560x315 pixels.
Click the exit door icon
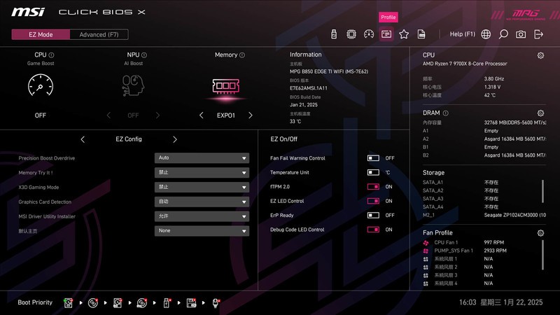pos(538,34)
